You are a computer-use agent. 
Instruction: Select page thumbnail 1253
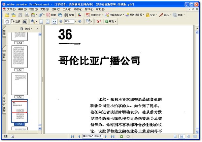[20, 84]
